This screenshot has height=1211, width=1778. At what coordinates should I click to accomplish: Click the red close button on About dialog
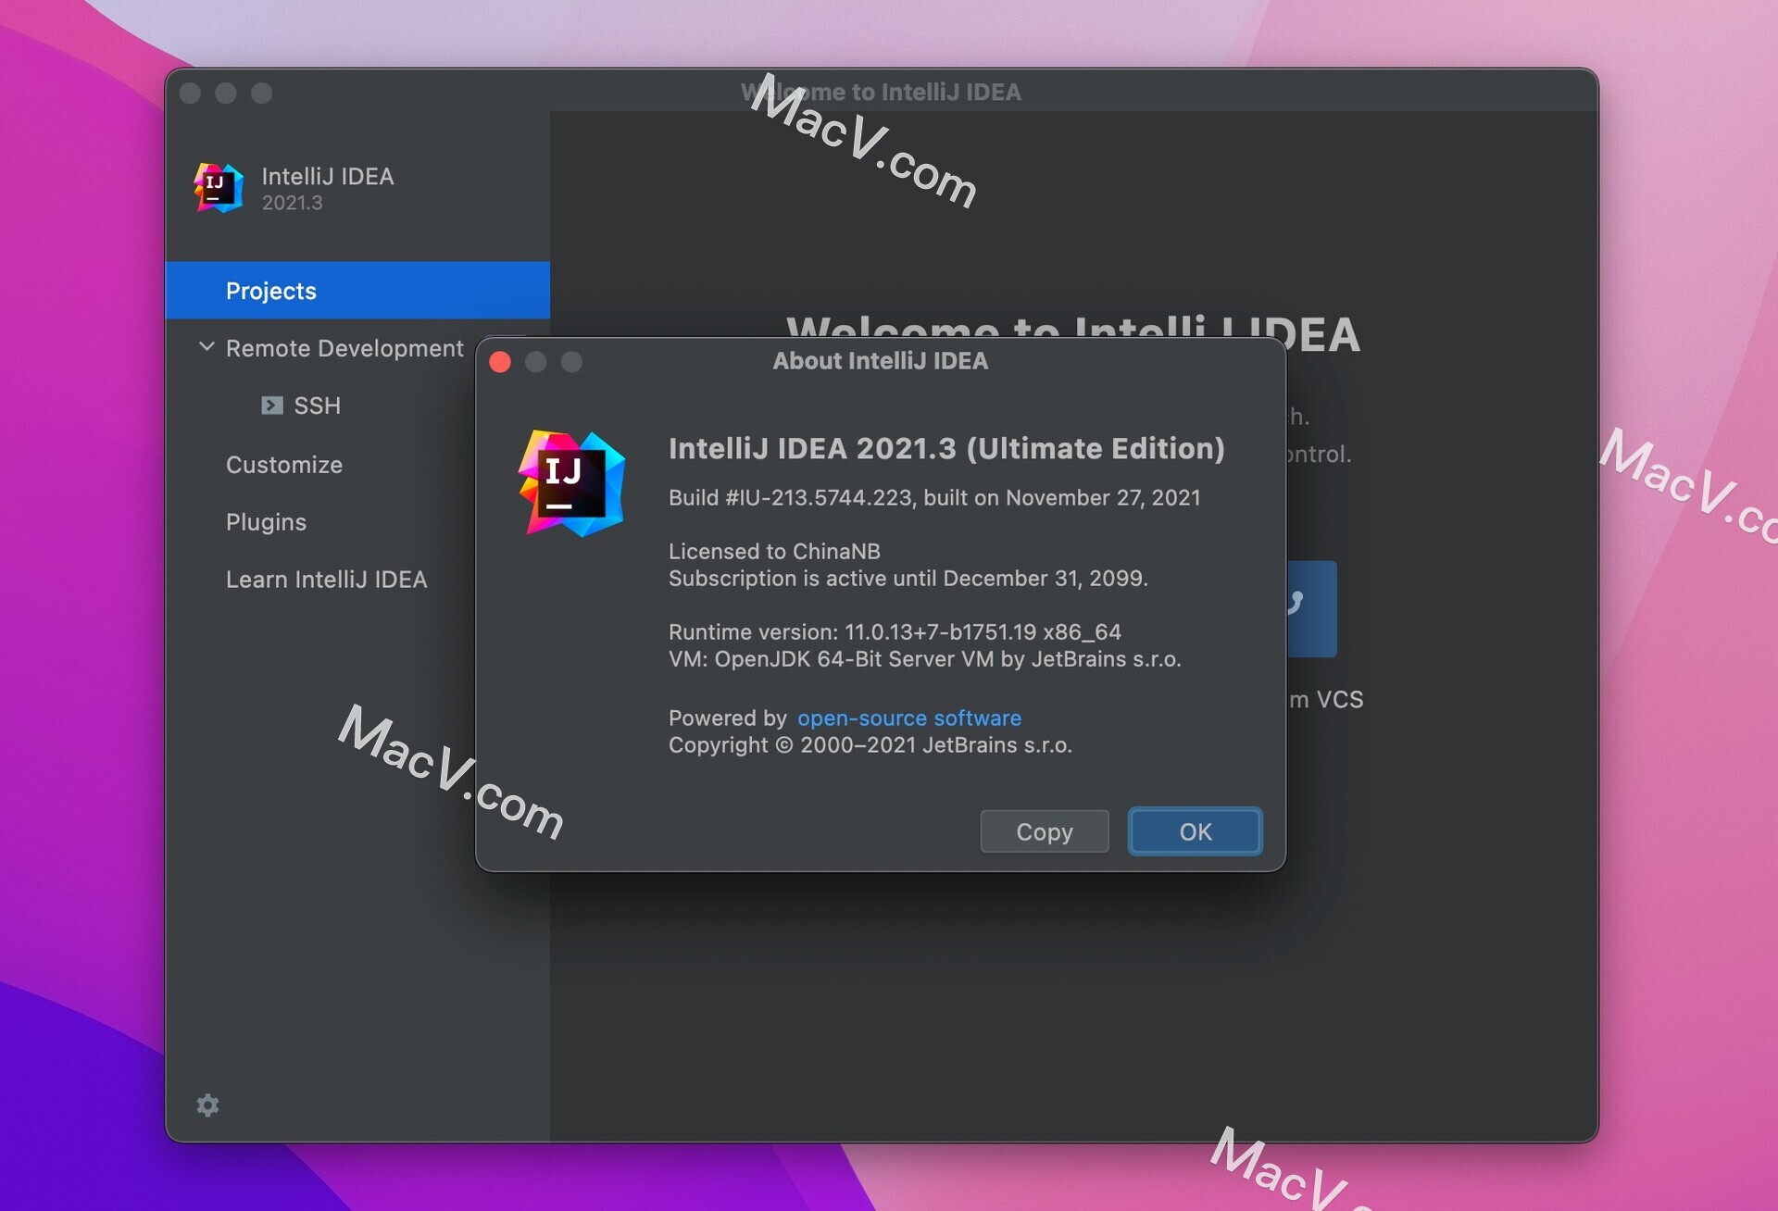pyautogui.click(x=500, y=360)
